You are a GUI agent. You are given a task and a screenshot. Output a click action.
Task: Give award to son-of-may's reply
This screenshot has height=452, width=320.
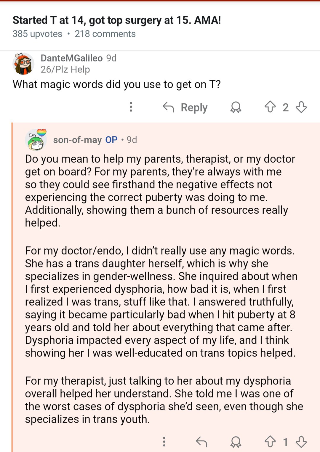(236, 442)
